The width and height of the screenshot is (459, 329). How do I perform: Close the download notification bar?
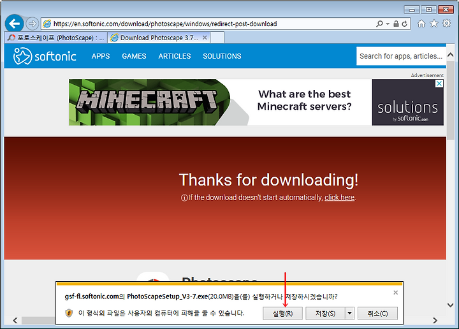coord(395,293)
